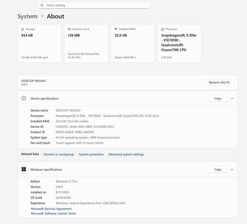Click the Device specifications info icon
This screenshot has width=247, height=224.
tap(24, 98)
